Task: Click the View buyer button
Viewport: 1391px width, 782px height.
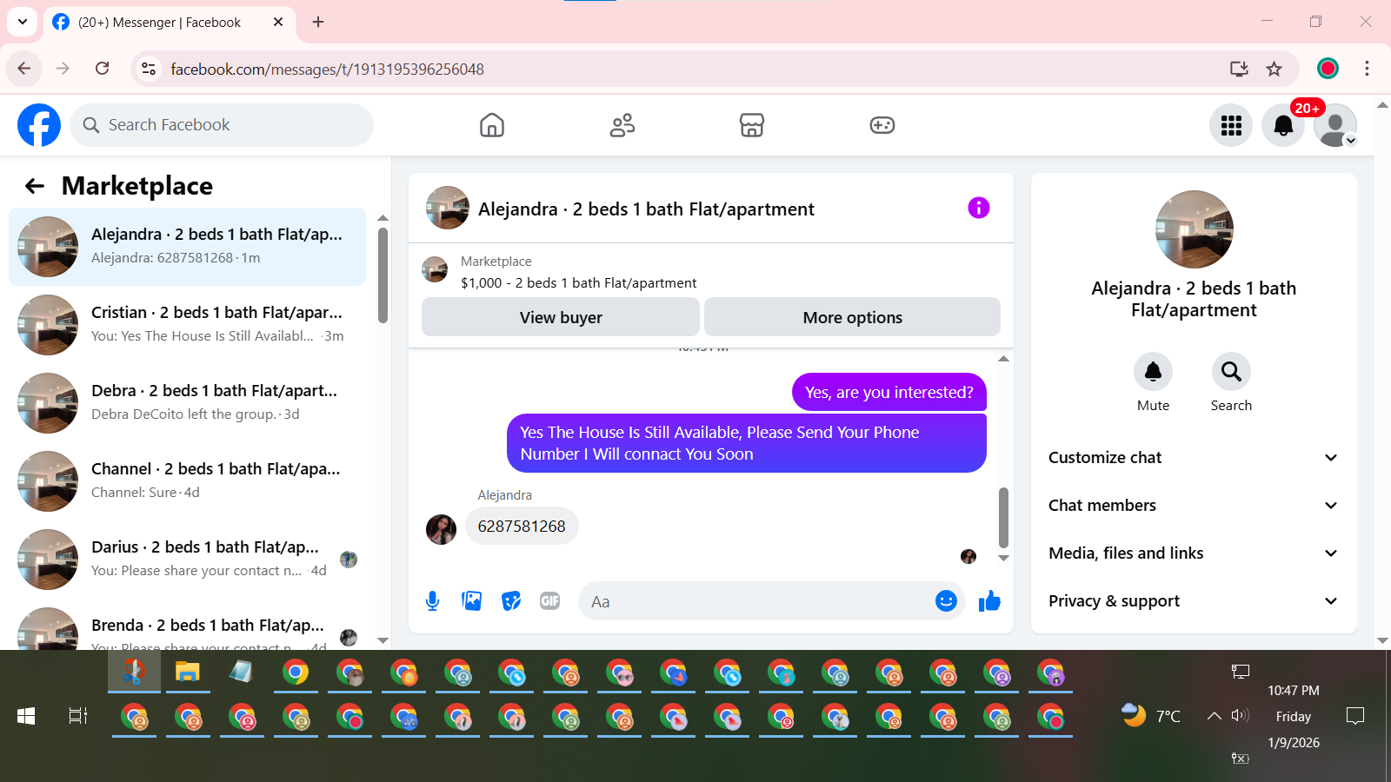Action: click(x=561, y=317)
